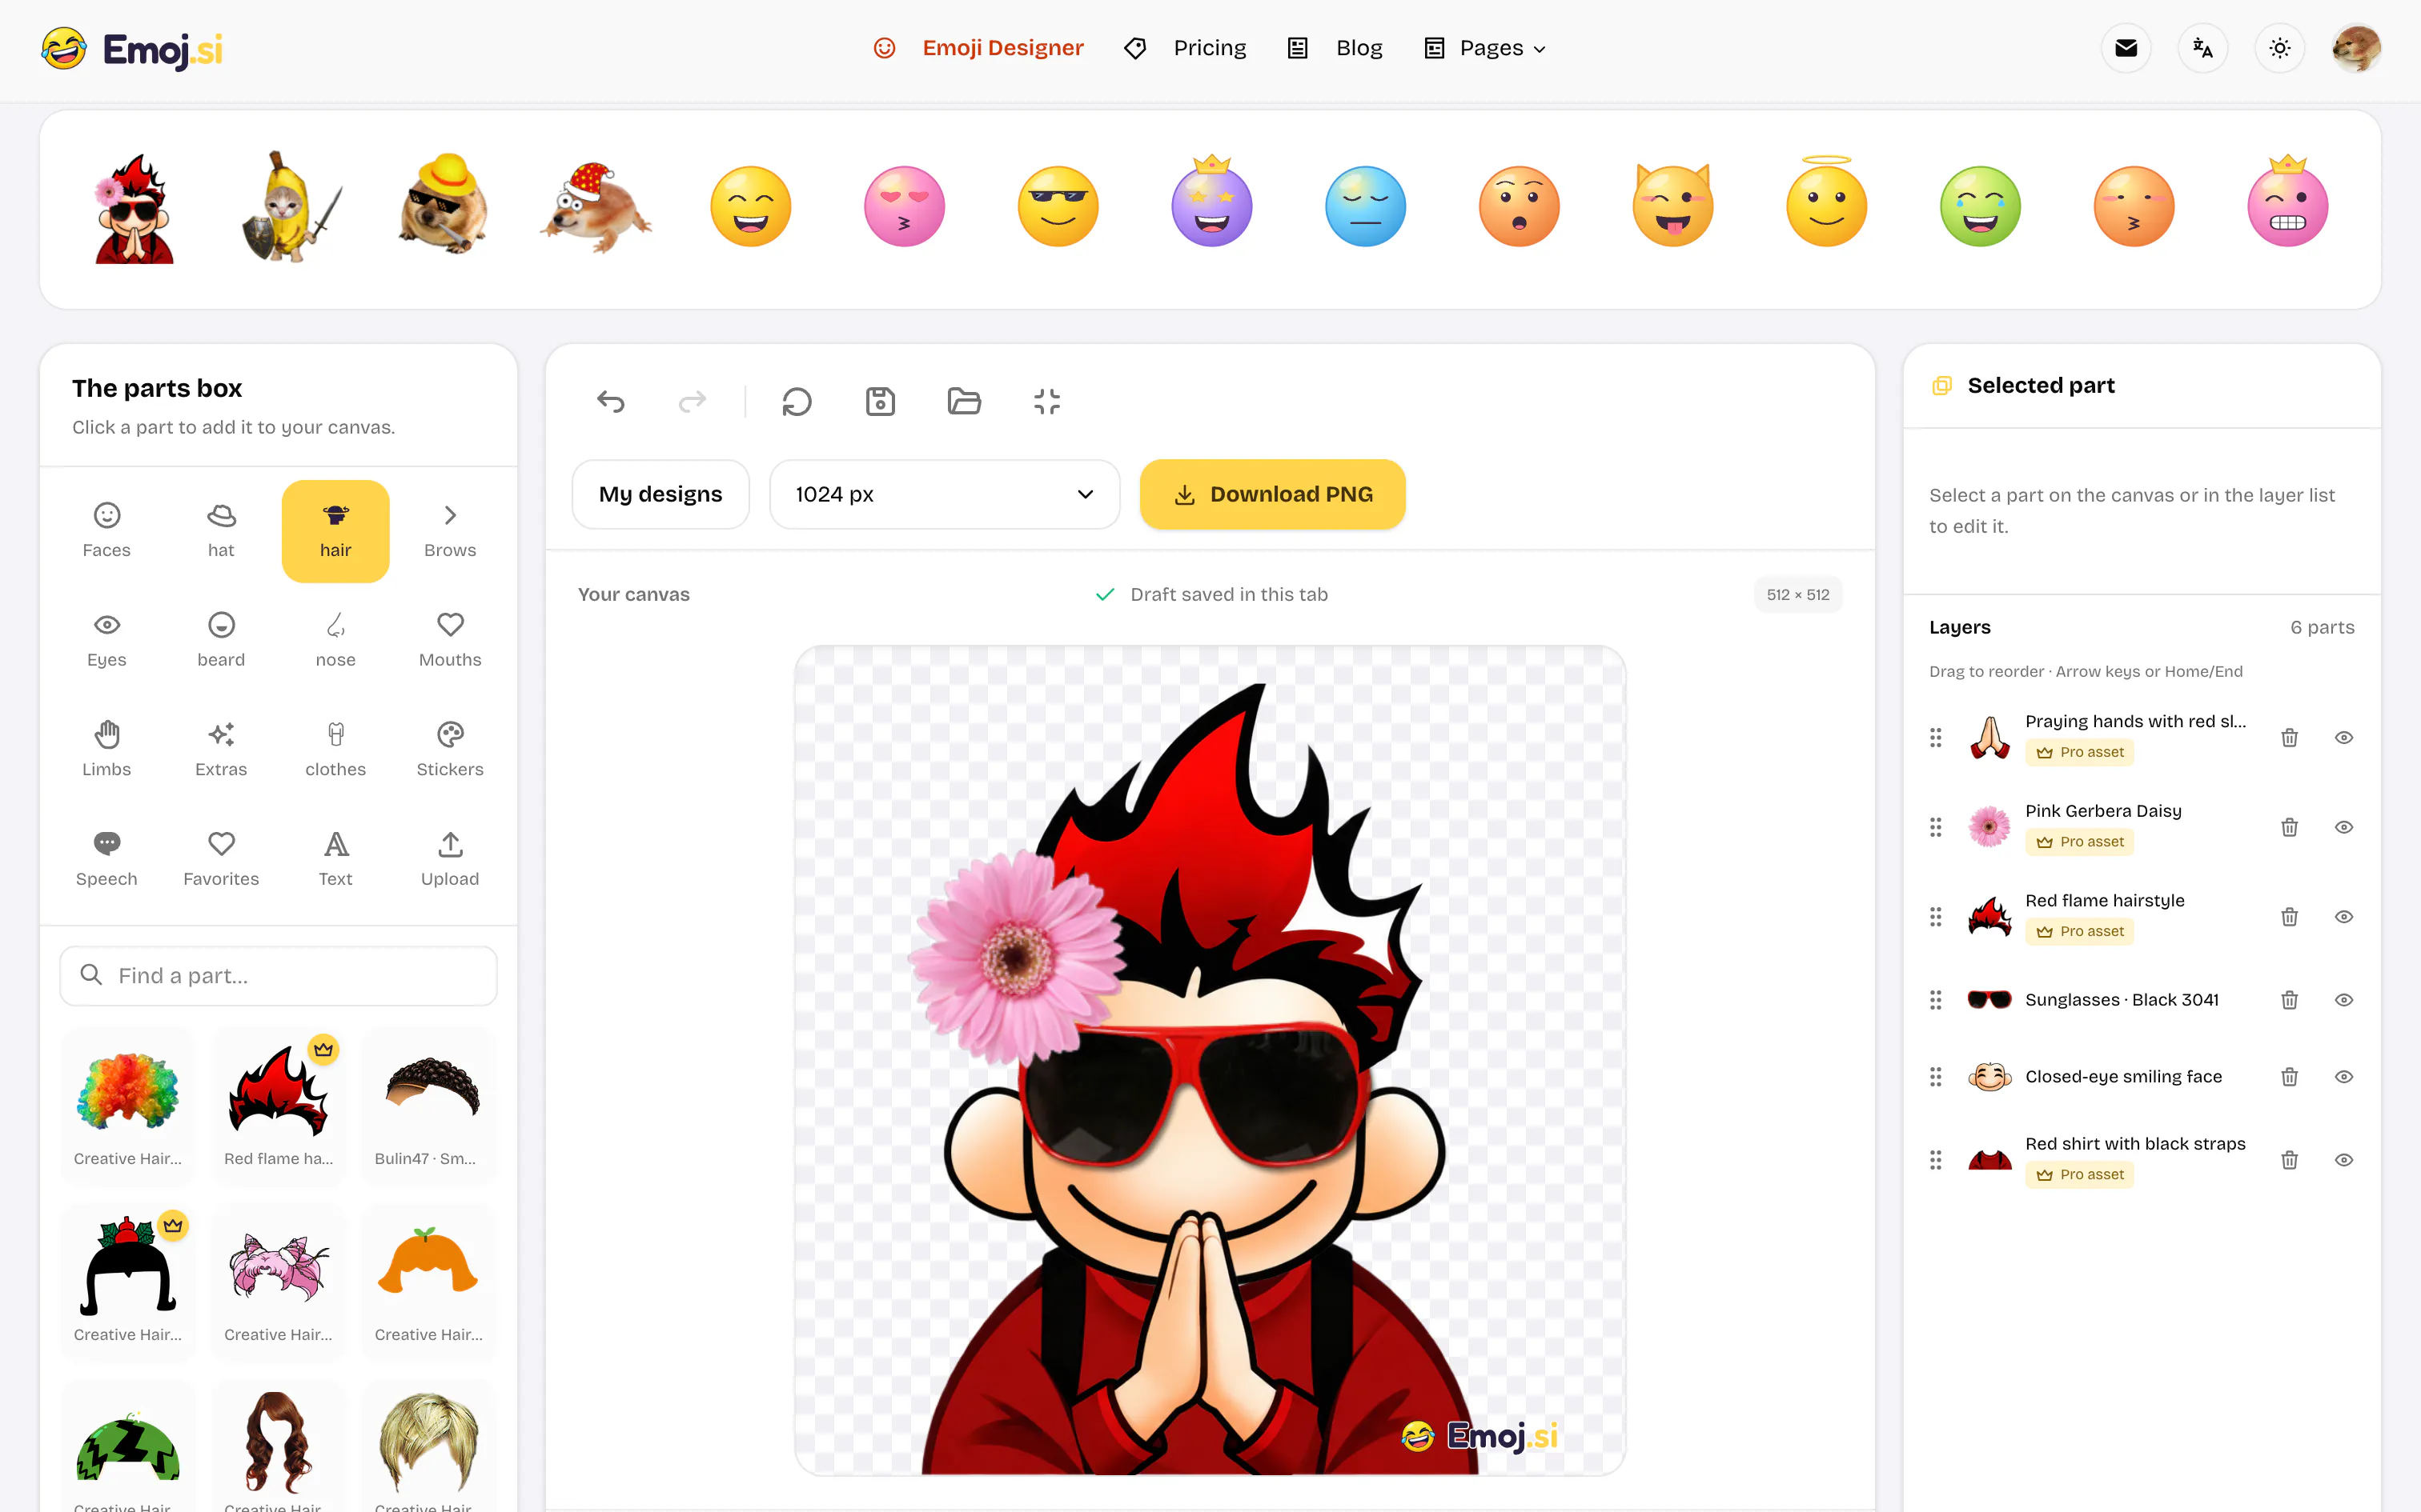Select the clothes parts category
2421x1512 pixels.
coord(335,750)
